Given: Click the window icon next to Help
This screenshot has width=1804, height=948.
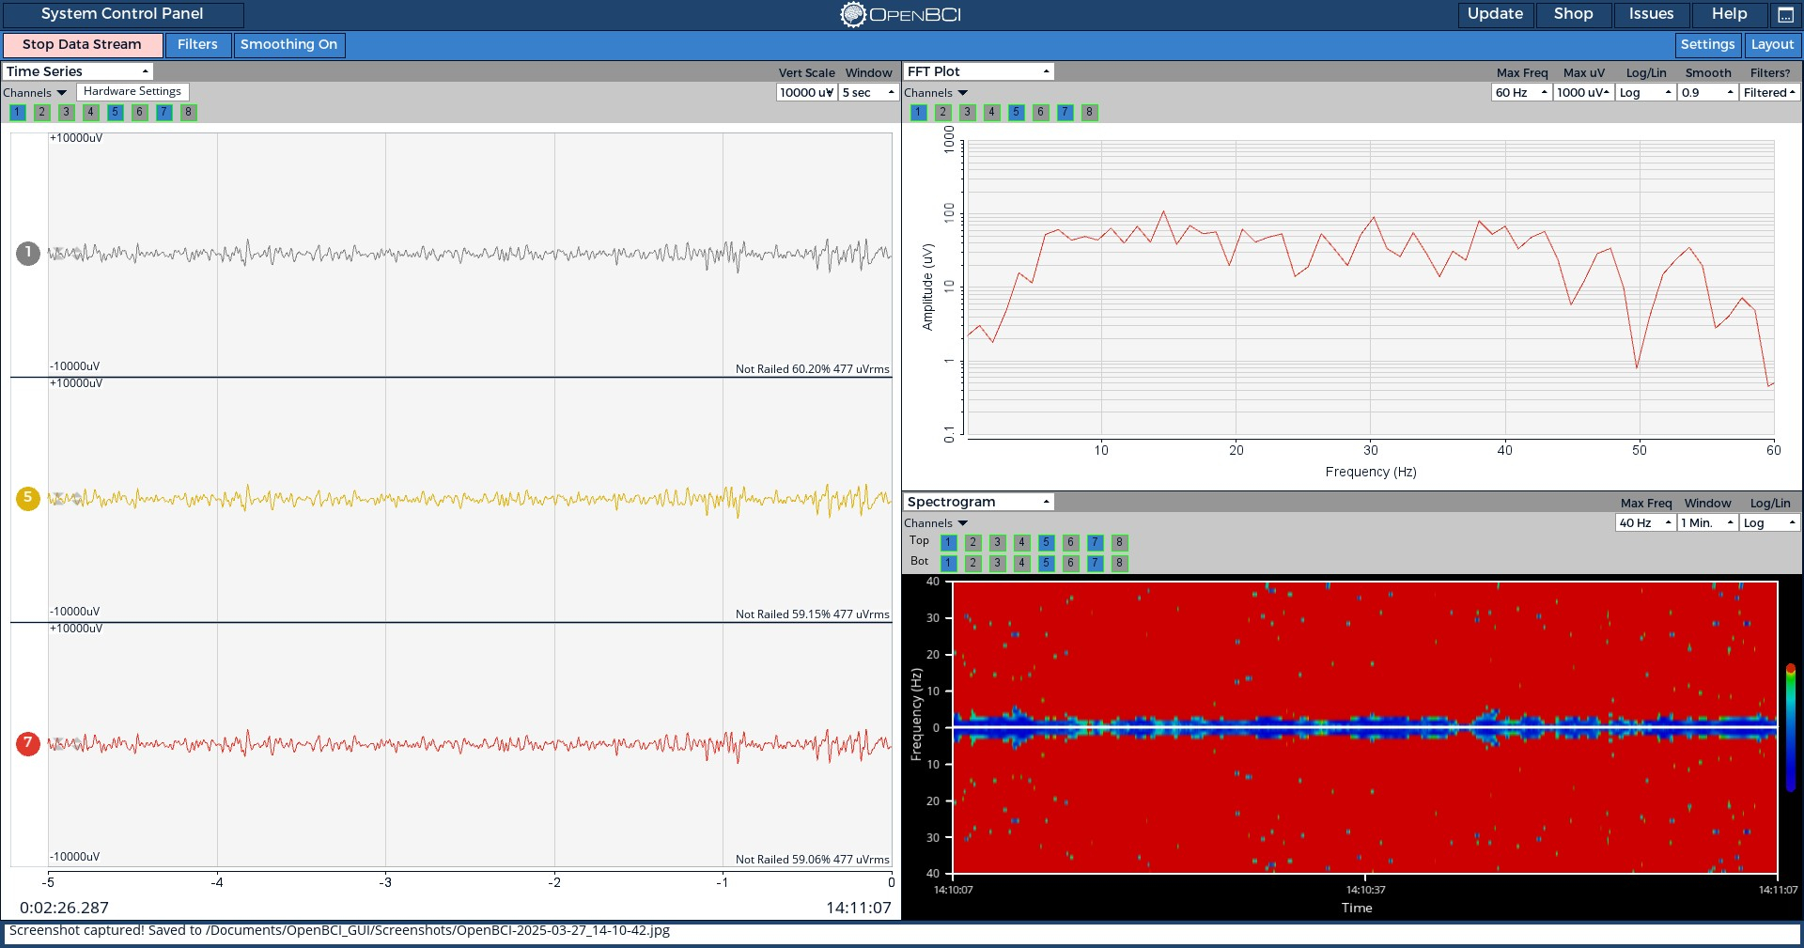Looking at the screenshot, I should point(1785,15).
